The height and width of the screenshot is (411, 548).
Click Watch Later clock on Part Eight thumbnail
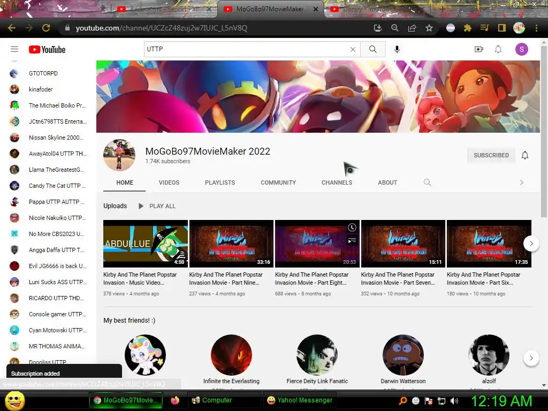coord(352,228)
